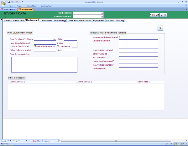This screenshot has height=146, width=188.
Task: Open the Class Accommodations tab
Action: click(x=80, y=21)
